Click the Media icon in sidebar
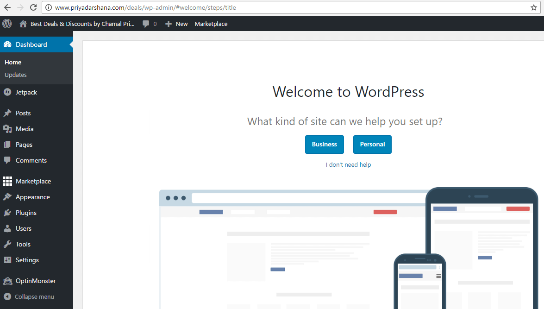This screenshot has width=544, height=309. click(x=7, y=129)
